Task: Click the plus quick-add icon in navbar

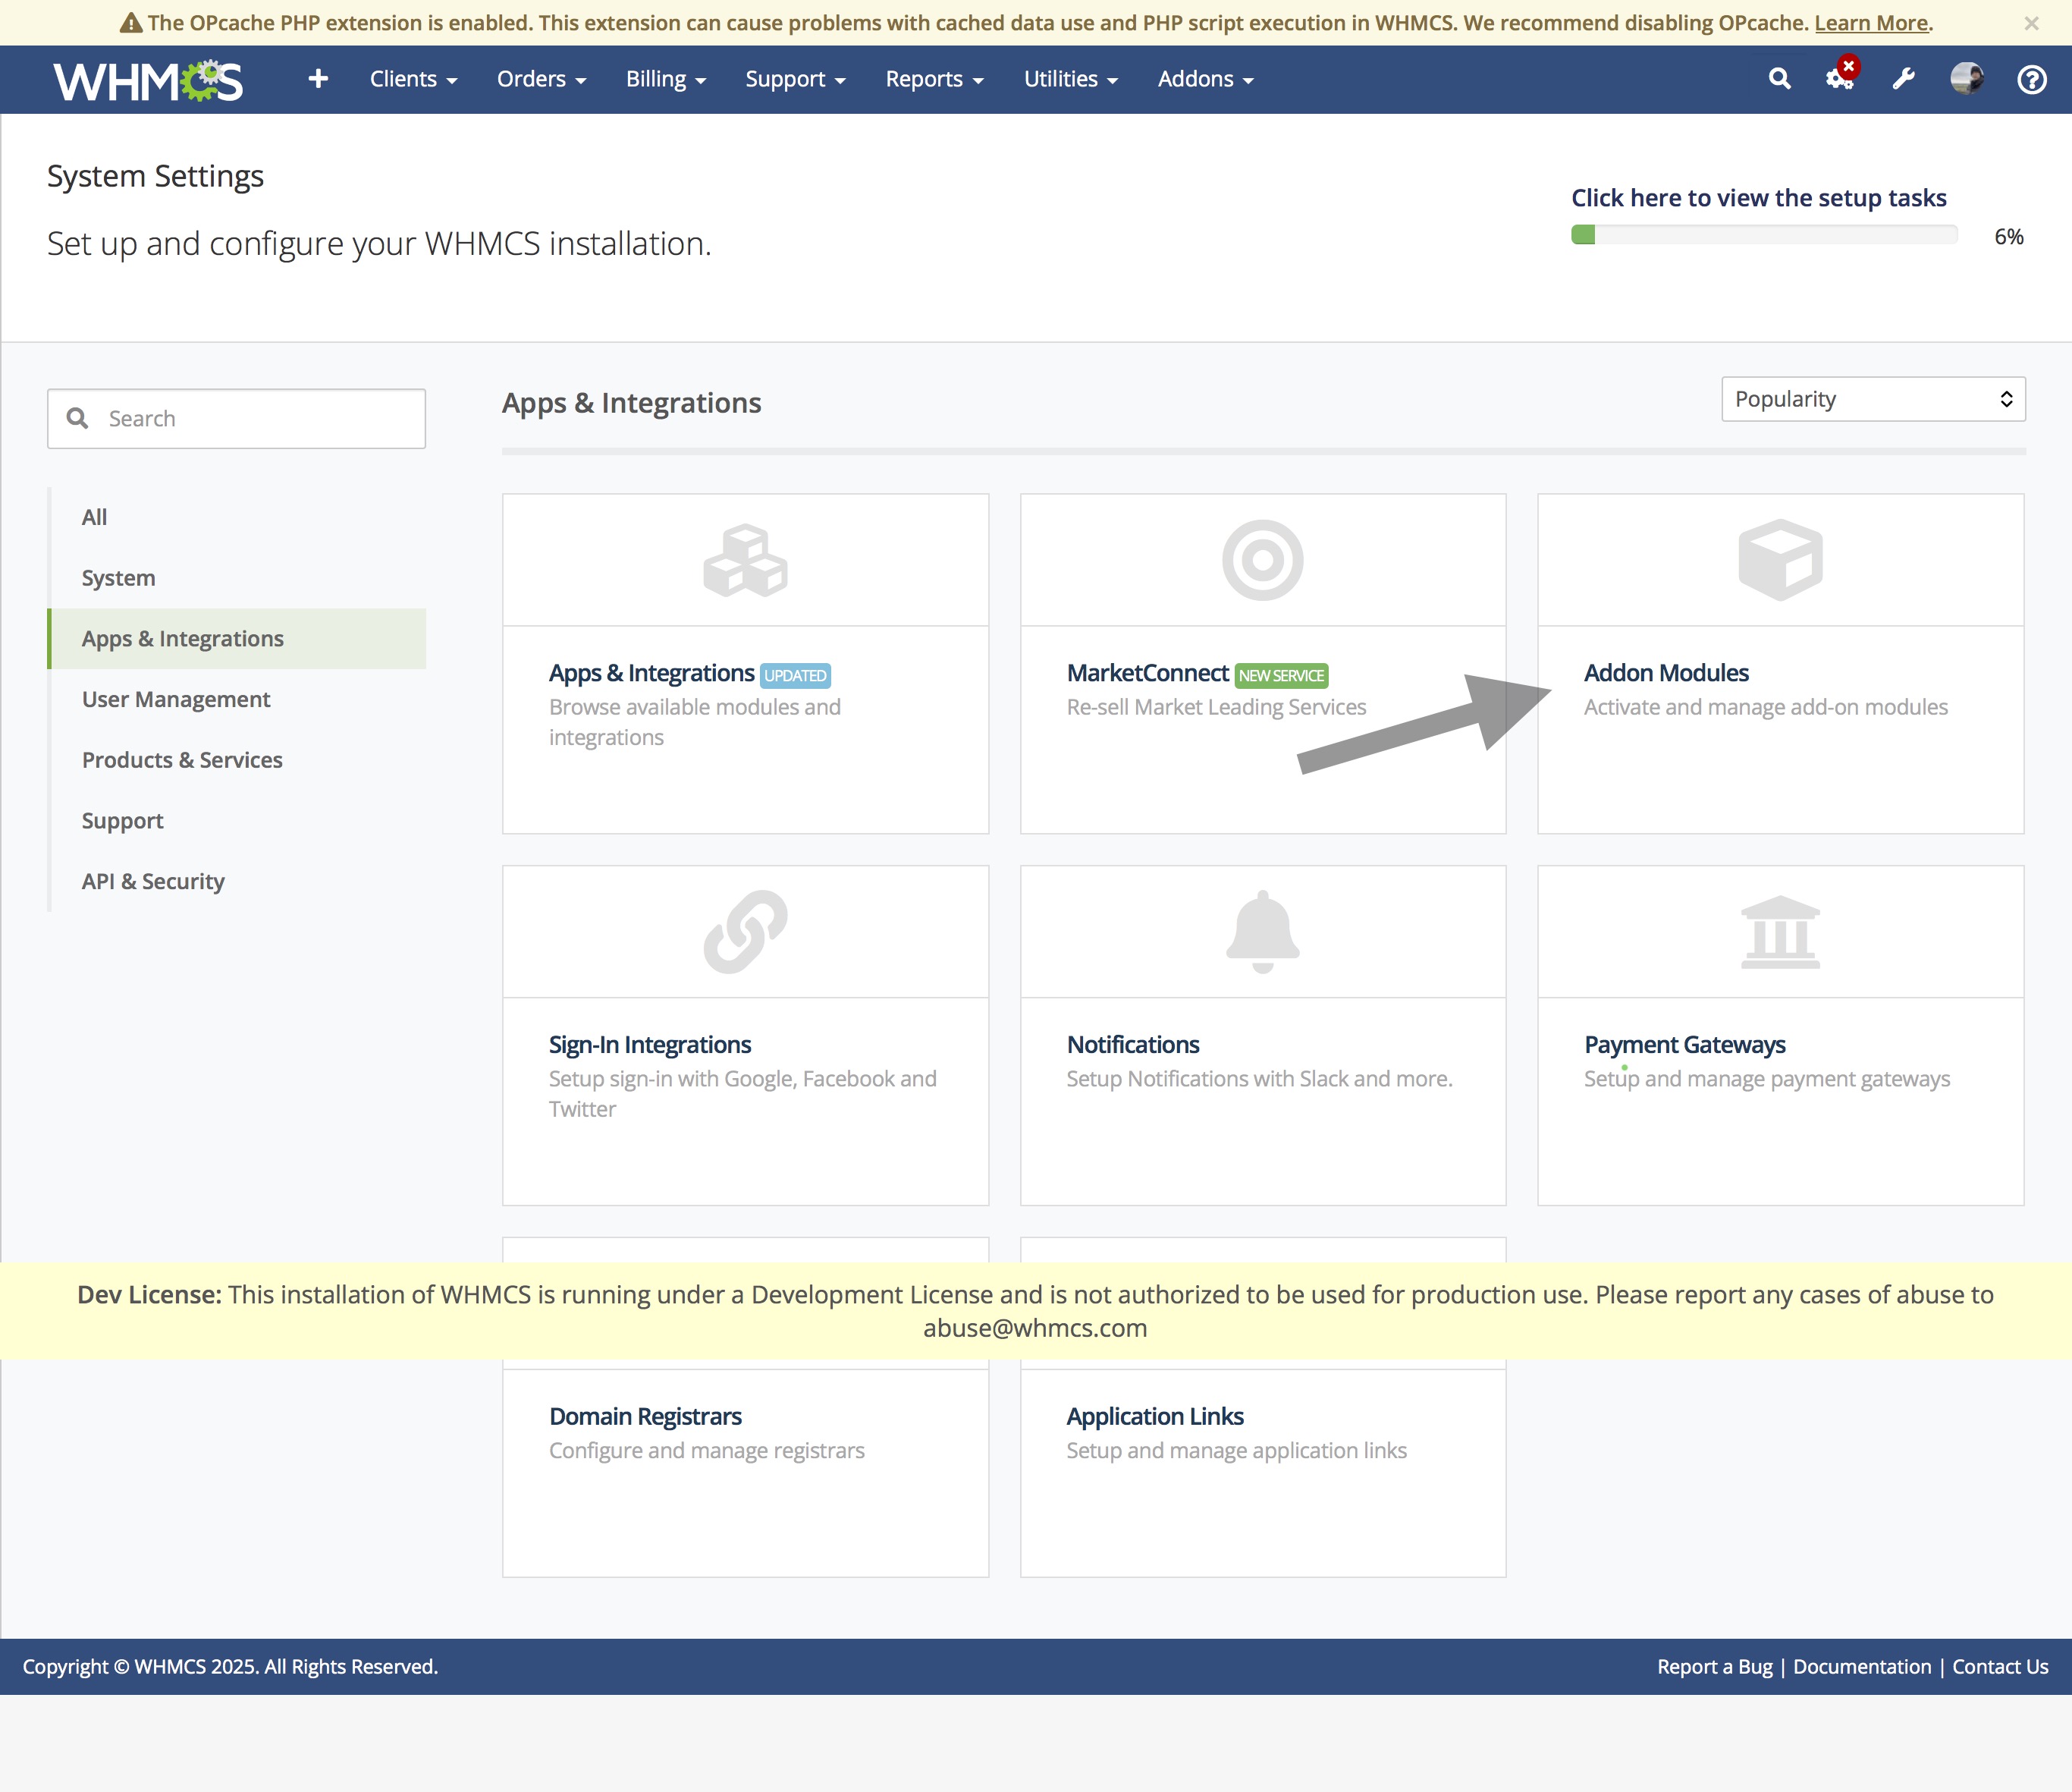Action: pos(318,78)
